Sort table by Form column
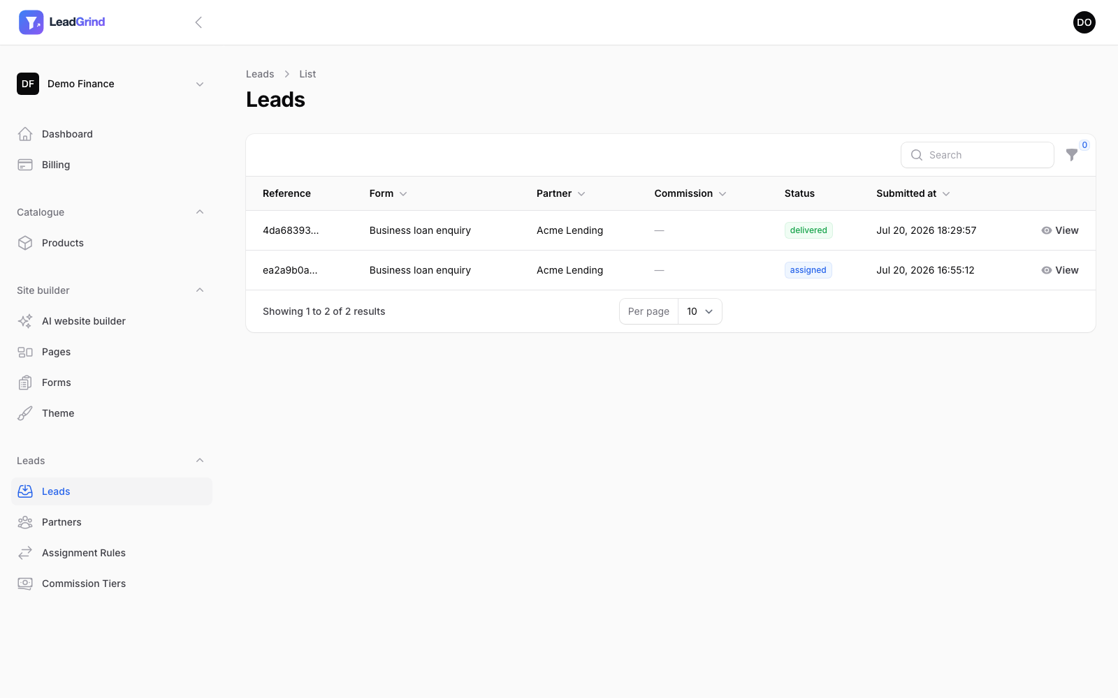1118x698 pixels. (388, 193)
